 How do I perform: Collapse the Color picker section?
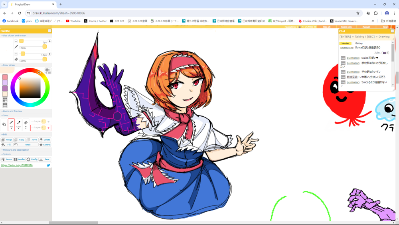pos(8,65)
